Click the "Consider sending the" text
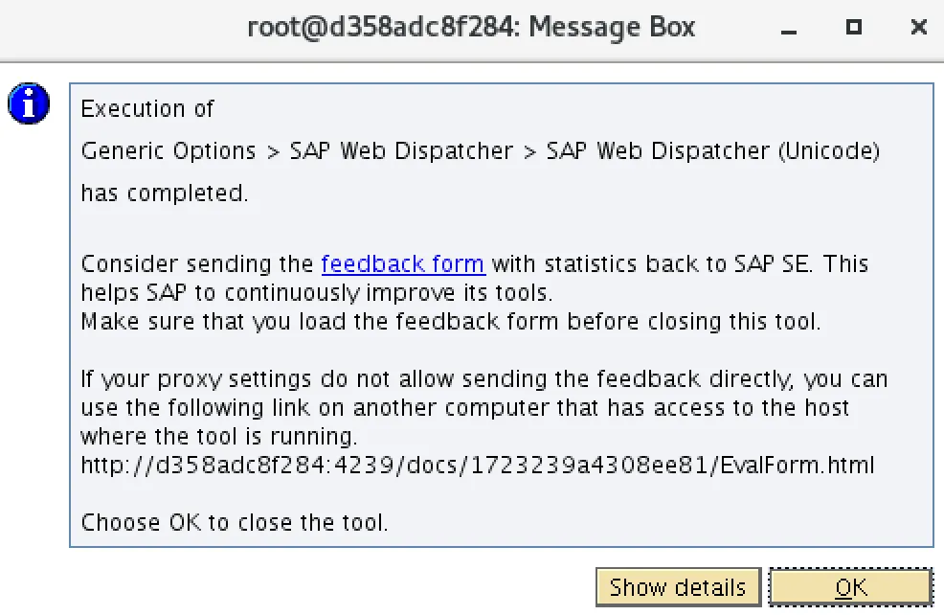944x615 pixels. pos(197,263)
